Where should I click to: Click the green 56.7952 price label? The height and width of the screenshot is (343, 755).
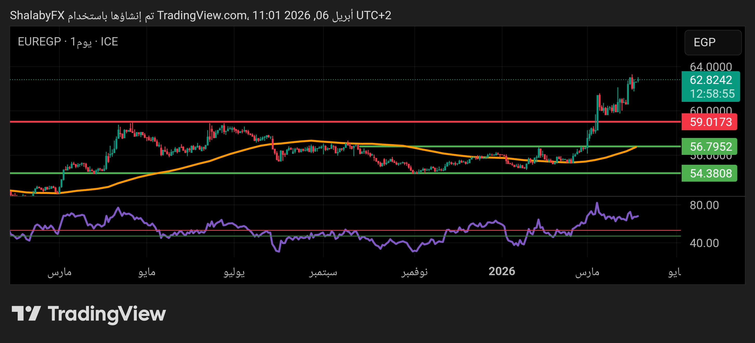pyautogui.click(x=710, y=147)
